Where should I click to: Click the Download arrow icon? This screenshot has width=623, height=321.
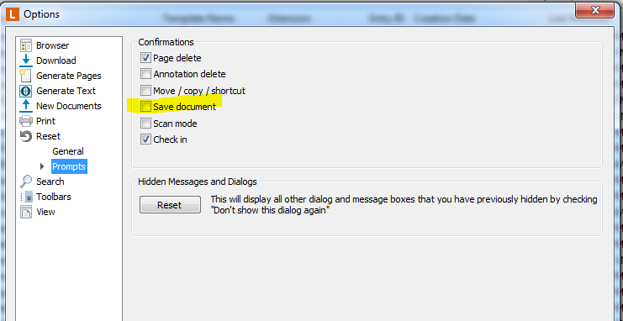click(26, 61)
